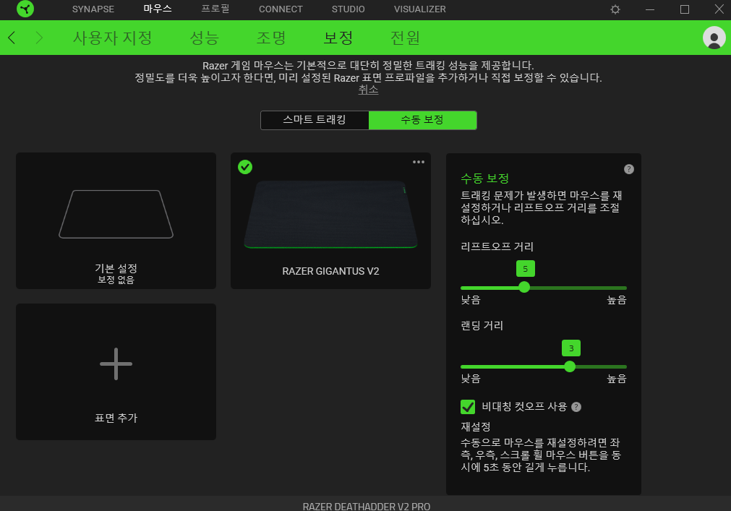Toggle the 비대칭 컷오프 사용 checkbox
Viewport: 731px width, 511px height.
click(468, 407)
